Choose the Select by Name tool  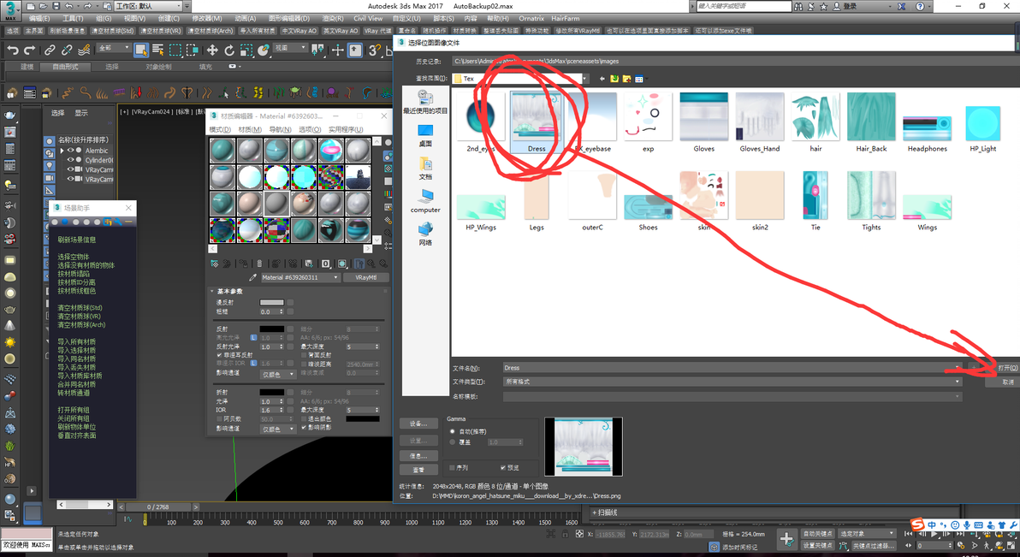point(157,50)
